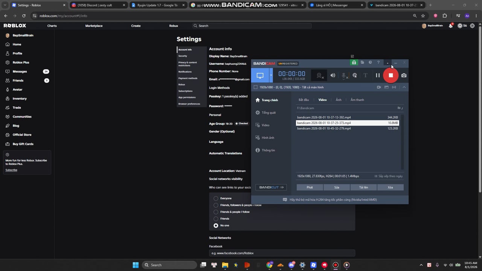
Task: Click Bandicam live broadcast signal icon
Action: click(x=394, y=87)
